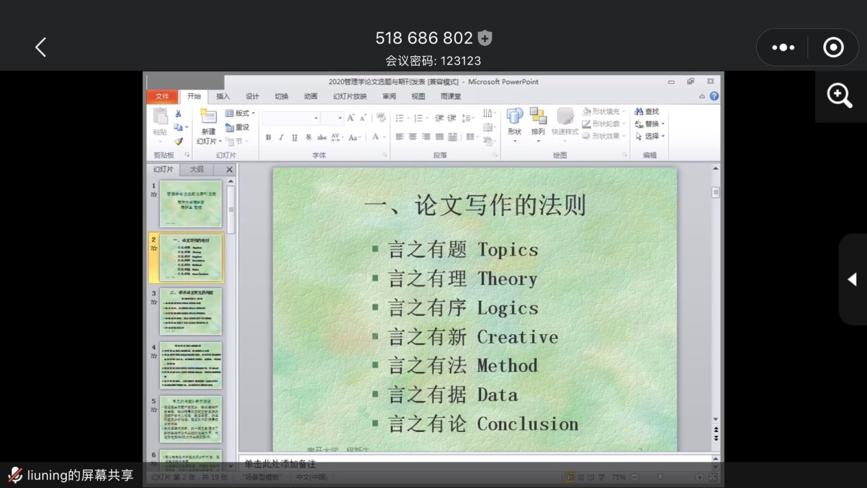This screenshot has height=488, width=867.
Task: Click decrease indent icon
Action: point(439,118)
